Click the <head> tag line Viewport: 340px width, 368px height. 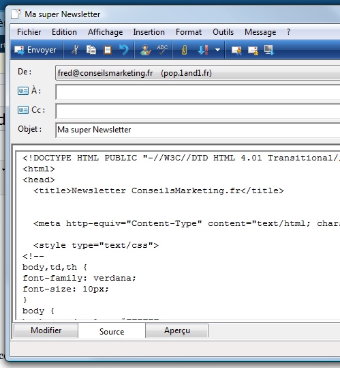pos(39,180)
